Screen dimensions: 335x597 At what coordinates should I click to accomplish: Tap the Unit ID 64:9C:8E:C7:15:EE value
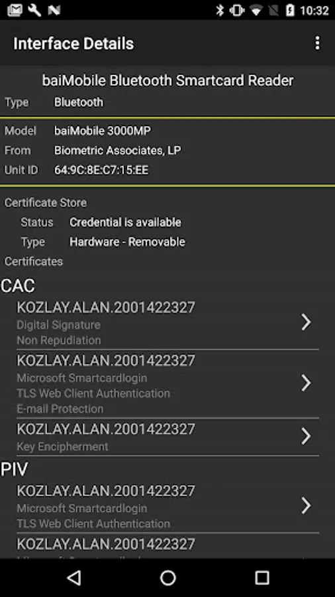101,170
